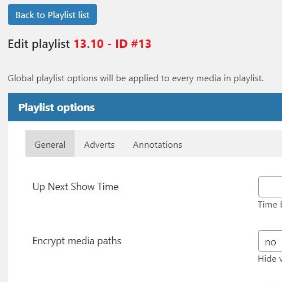Click the Up Next Show Time label
The width and height of the screenshot is (282, 282).
click(76, 187)
